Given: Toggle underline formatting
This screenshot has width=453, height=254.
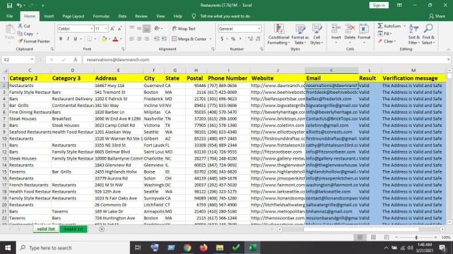Looking at the screenshot, I should [75, 39].
